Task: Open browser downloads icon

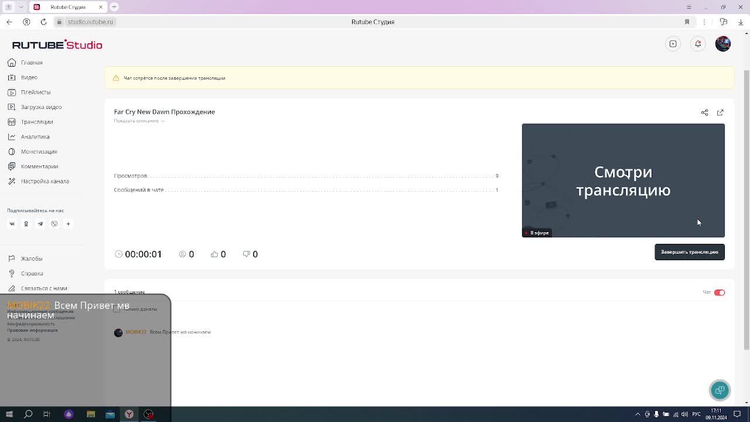Action: click(741, 22)
